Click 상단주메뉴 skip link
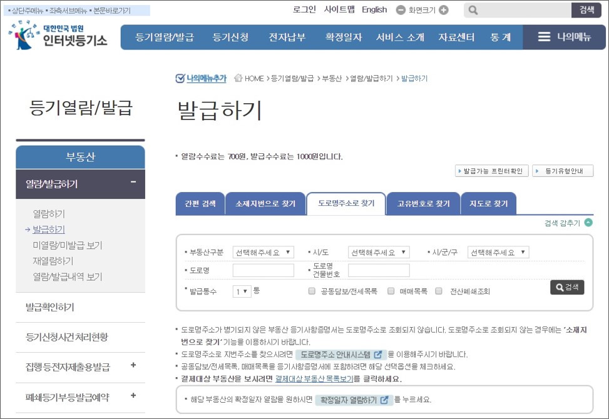This screenshot has width=609, height=419. click(27, 11)
